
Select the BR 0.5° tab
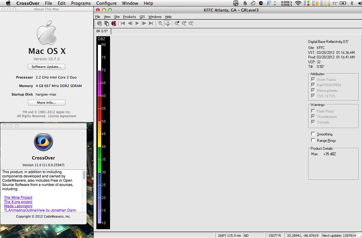tap(102, 31)
